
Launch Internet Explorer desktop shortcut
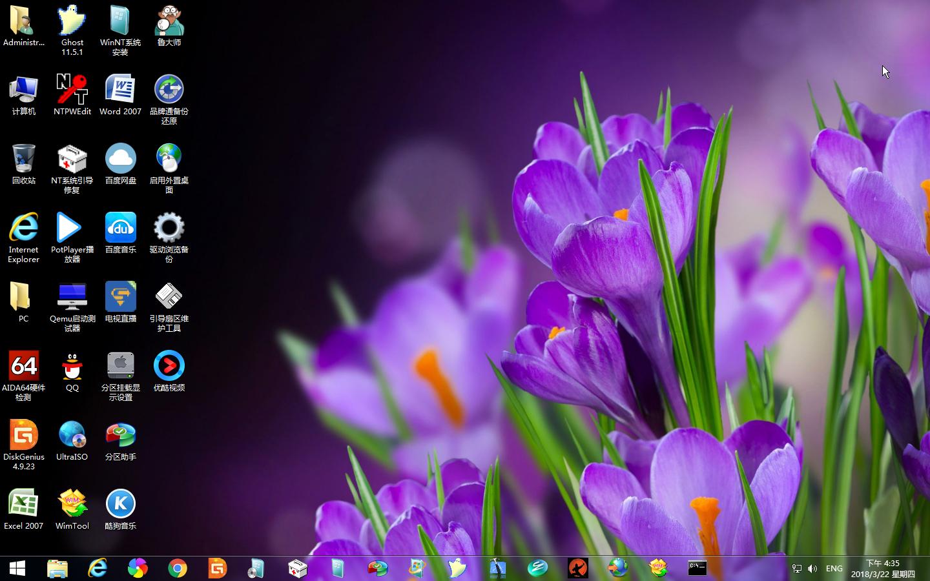point(24,238)
